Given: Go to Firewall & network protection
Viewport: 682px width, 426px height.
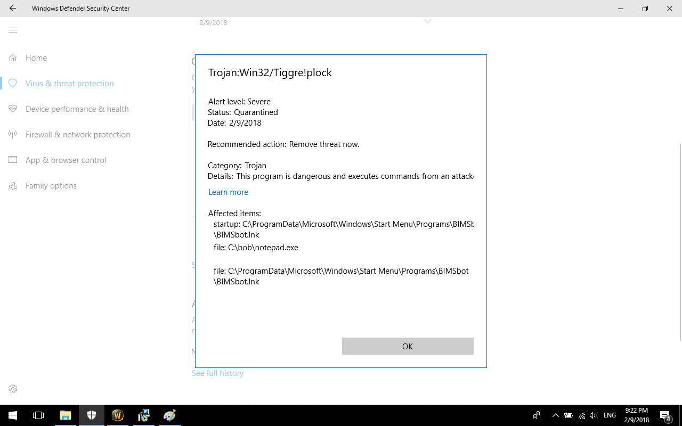Looking at the screenshot, I should pos(78,135).
